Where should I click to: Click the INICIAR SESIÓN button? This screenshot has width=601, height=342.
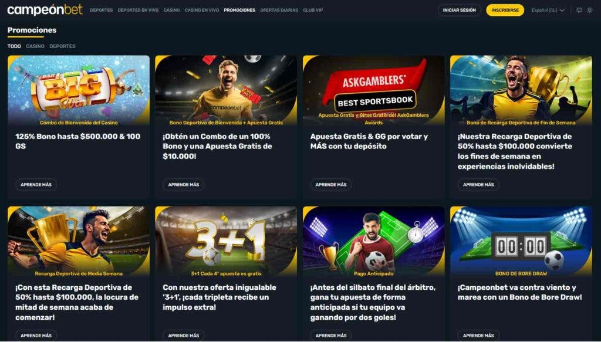pyautogui.click(x=459, y=11)
